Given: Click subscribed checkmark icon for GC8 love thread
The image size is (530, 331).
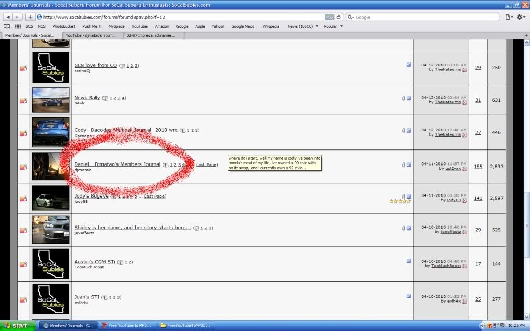Looking at the screenshot, I should pos(409,65).
